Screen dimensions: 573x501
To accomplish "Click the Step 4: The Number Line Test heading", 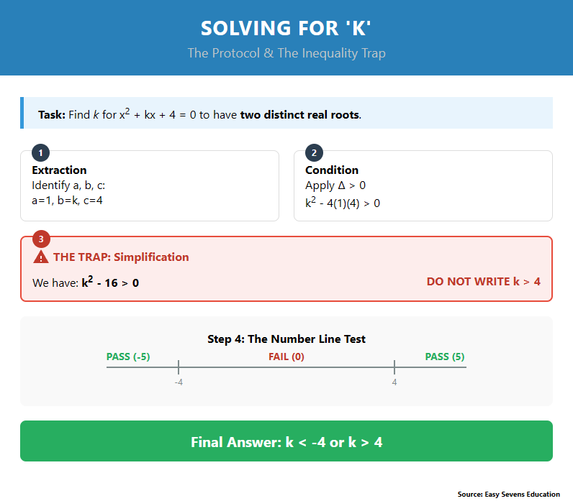I will [286, 339].
